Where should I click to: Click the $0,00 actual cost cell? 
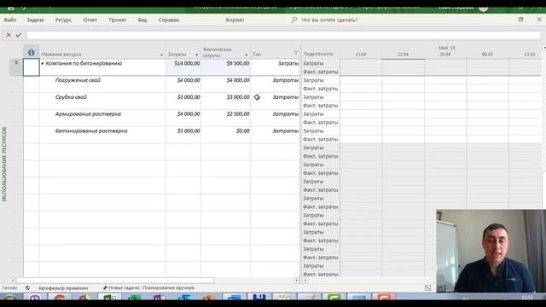pos(225,135)
